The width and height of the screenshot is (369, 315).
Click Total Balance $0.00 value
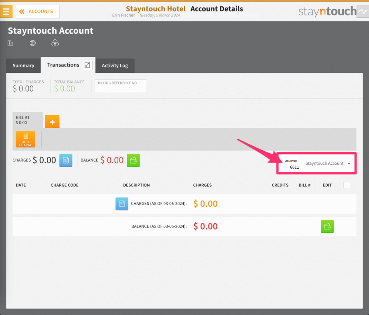65,89
